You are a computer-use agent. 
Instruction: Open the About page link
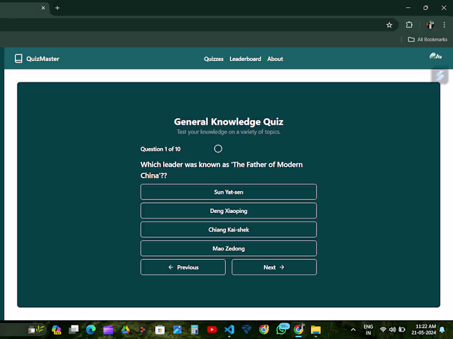pyautogui.click(x=275, y=59)
